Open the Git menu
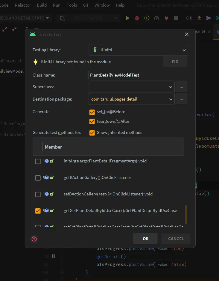 click(x=86, y=5)
